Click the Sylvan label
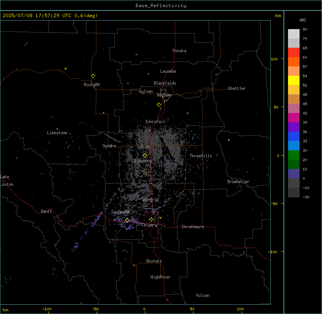322x314 pixels. [x=146, y=91]
